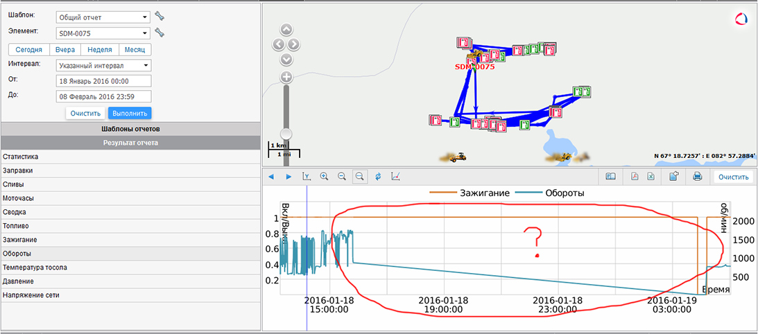This screenshot has width=758, height=334.
Task: Click the map zoom slider handle
Action: pos(286,133)
